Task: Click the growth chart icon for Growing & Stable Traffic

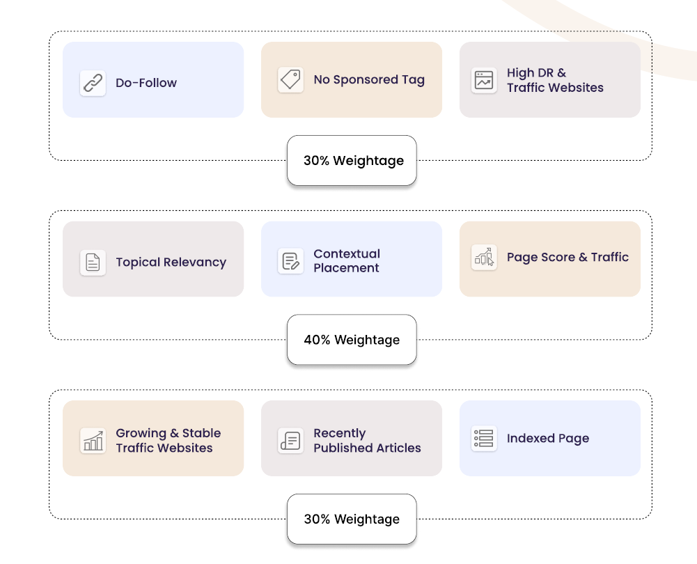Action: coord(93,441)
